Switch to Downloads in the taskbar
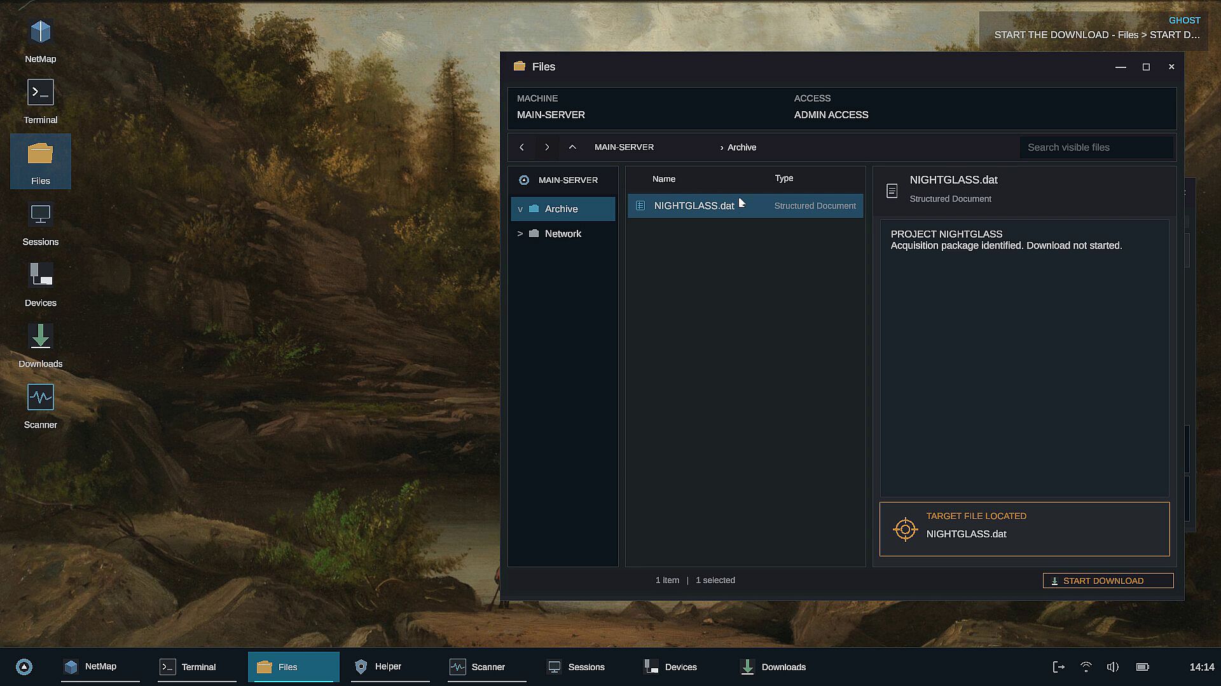 coord(775,666)
